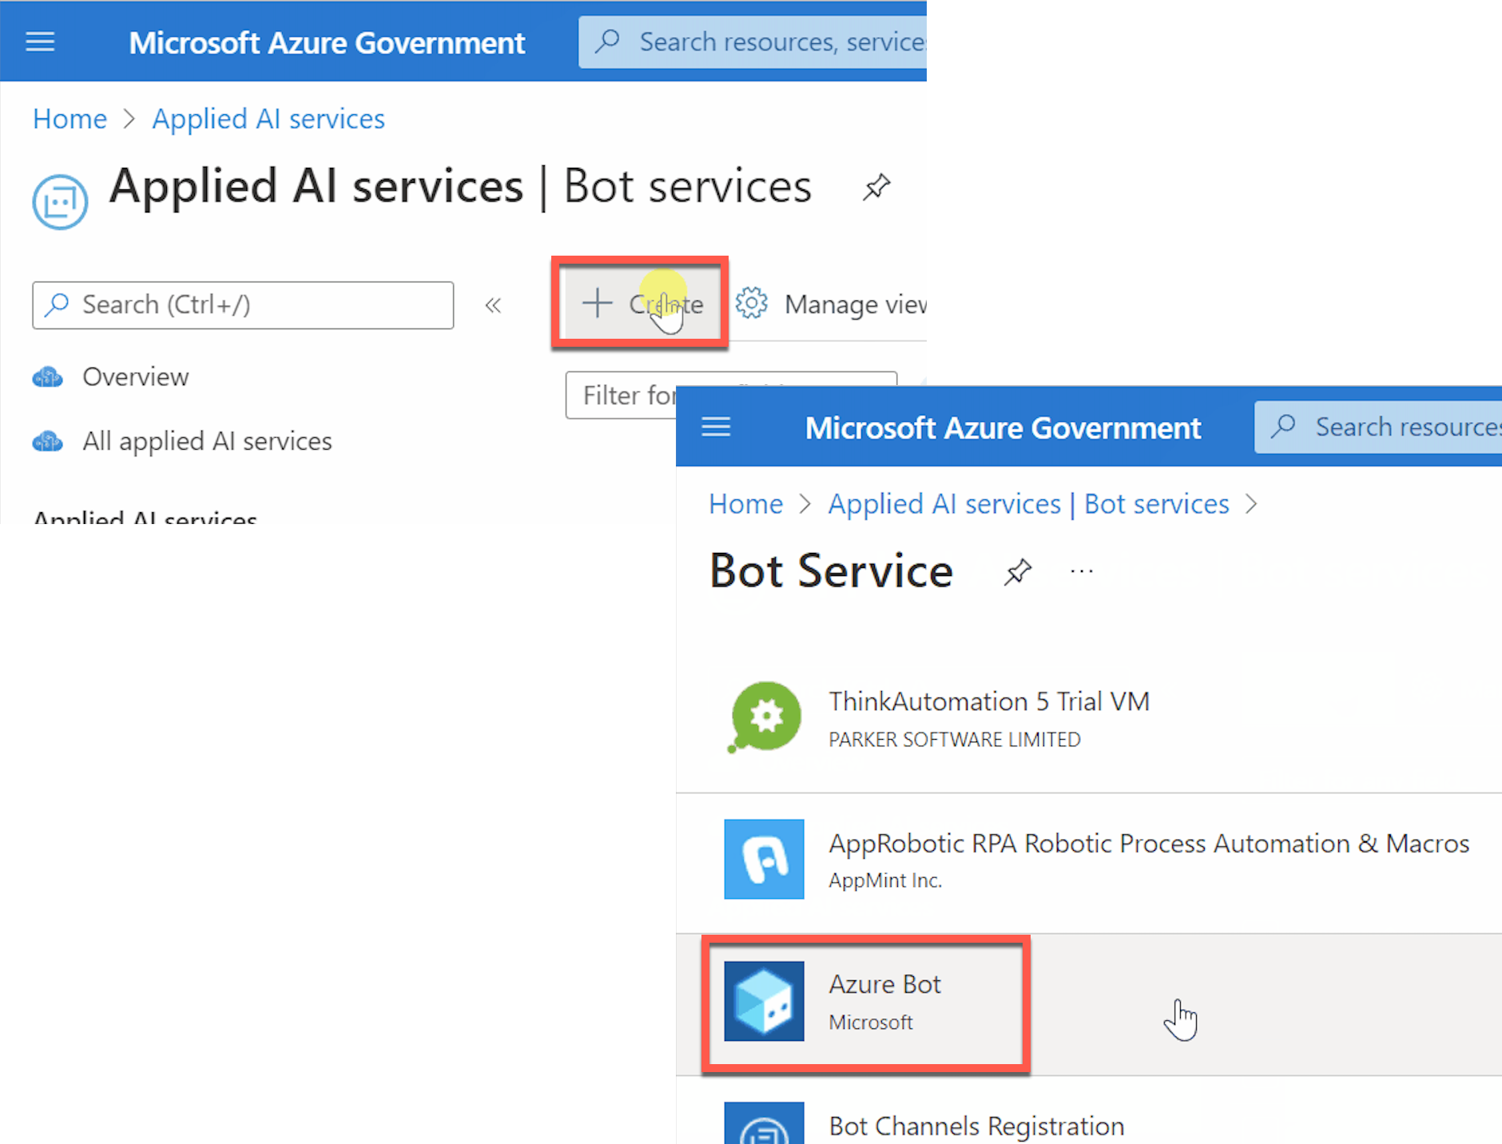Open the more options ellipsis for Bot Service
Screen dimensions: 1502x1144
pyautogui.click(x=1082, y=571)
